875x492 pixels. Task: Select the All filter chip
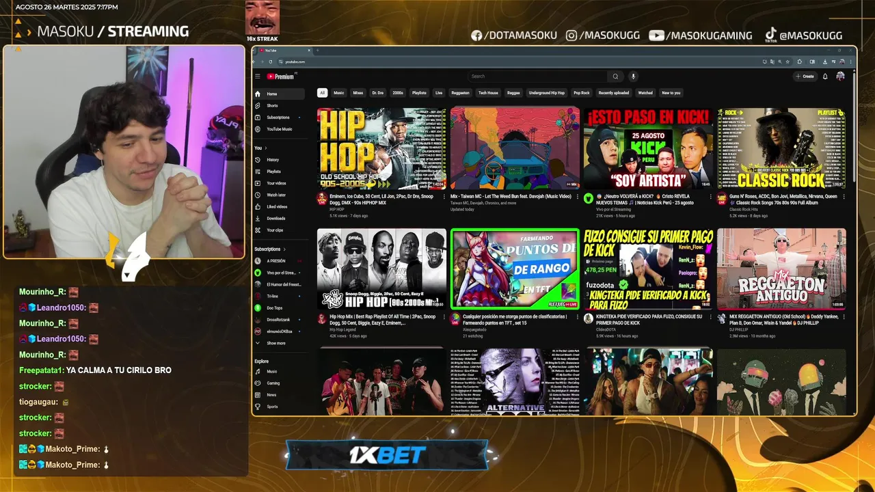(x=322, y=93)
